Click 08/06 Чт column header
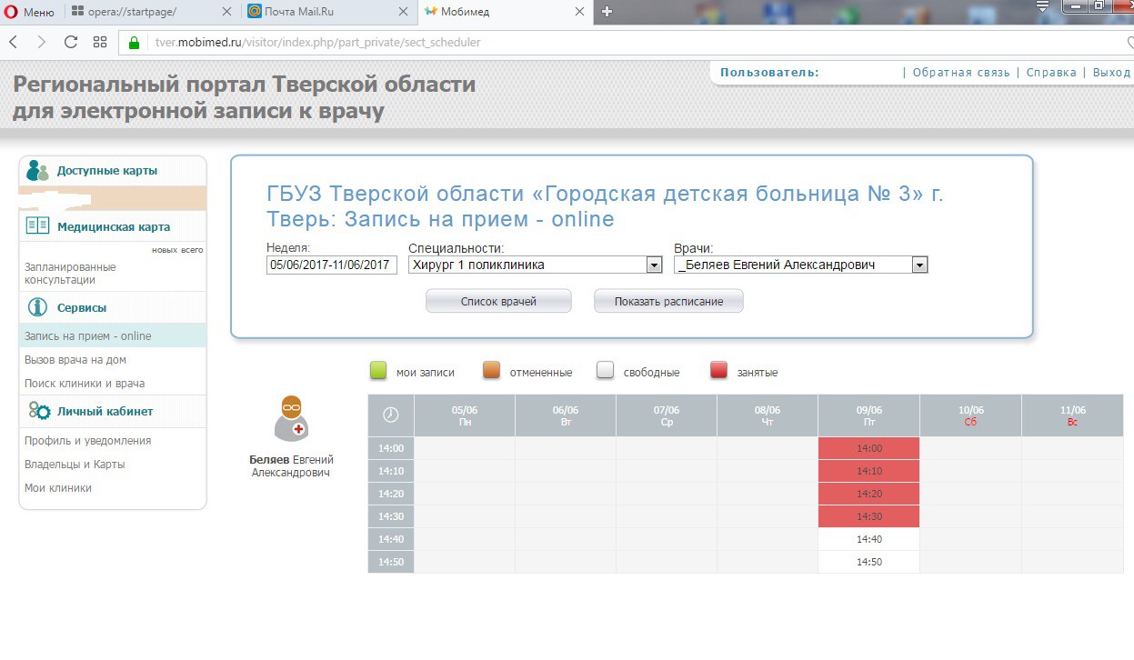 pyautogui.click(x=768, y=415)
